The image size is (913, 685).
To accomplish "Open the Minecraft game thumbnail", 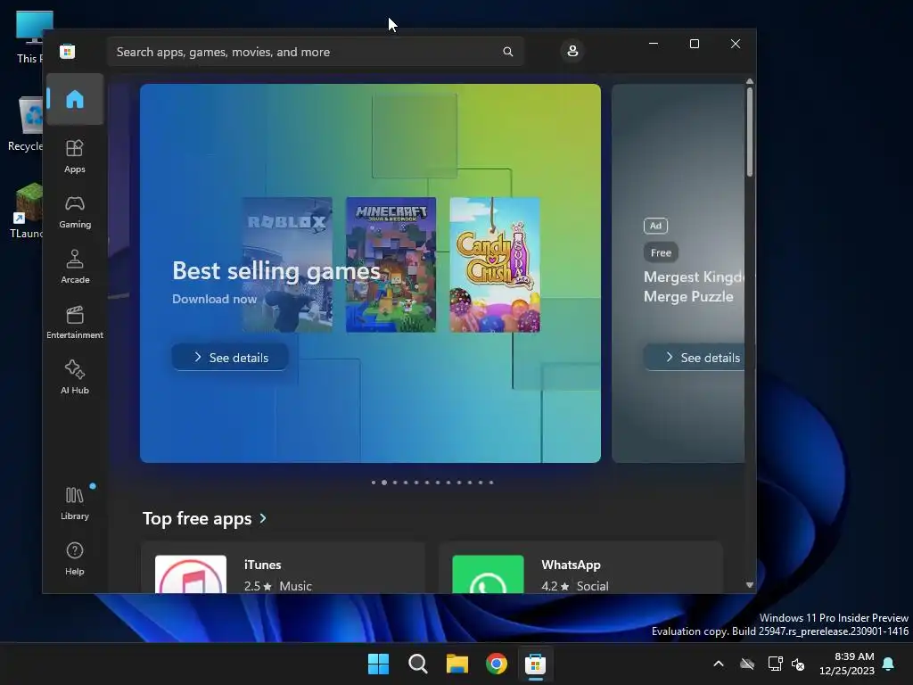I will [391, 264].
